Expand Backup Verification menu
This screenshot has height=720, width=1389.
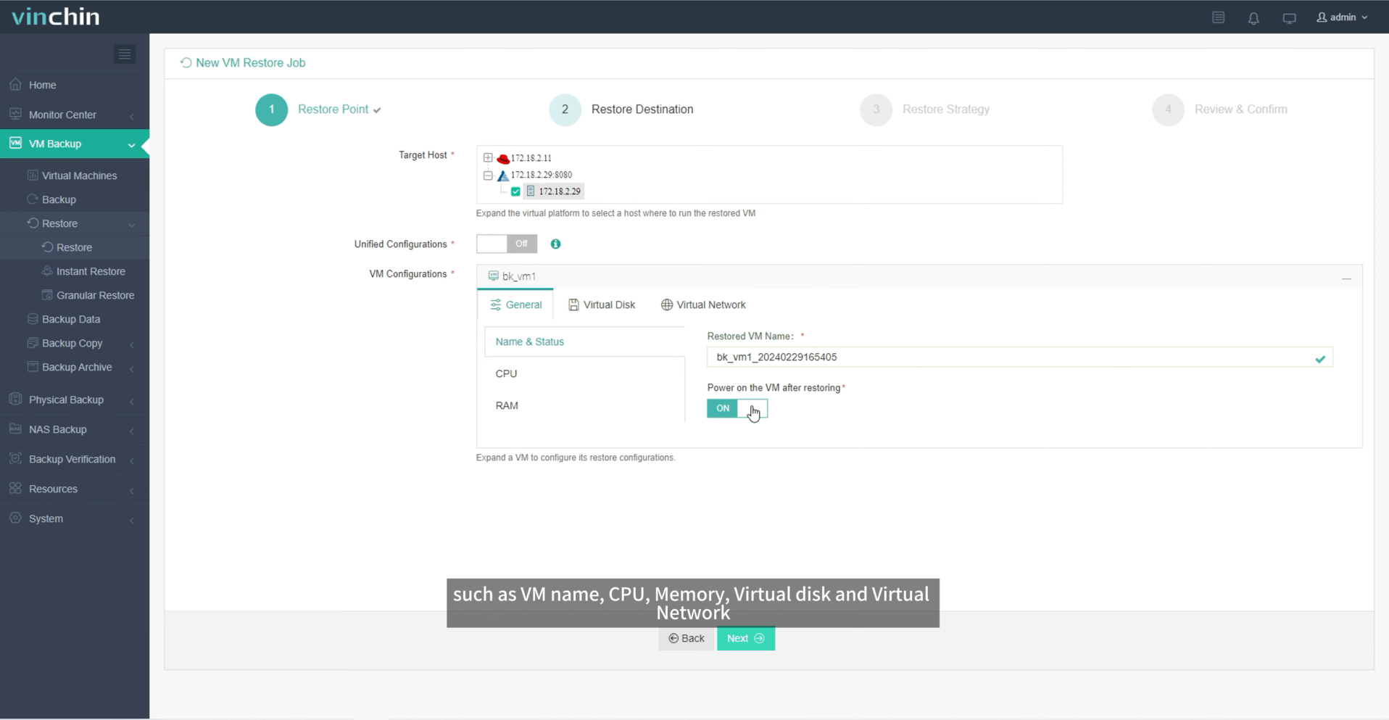pyautogui.click(x=75, y=459)
